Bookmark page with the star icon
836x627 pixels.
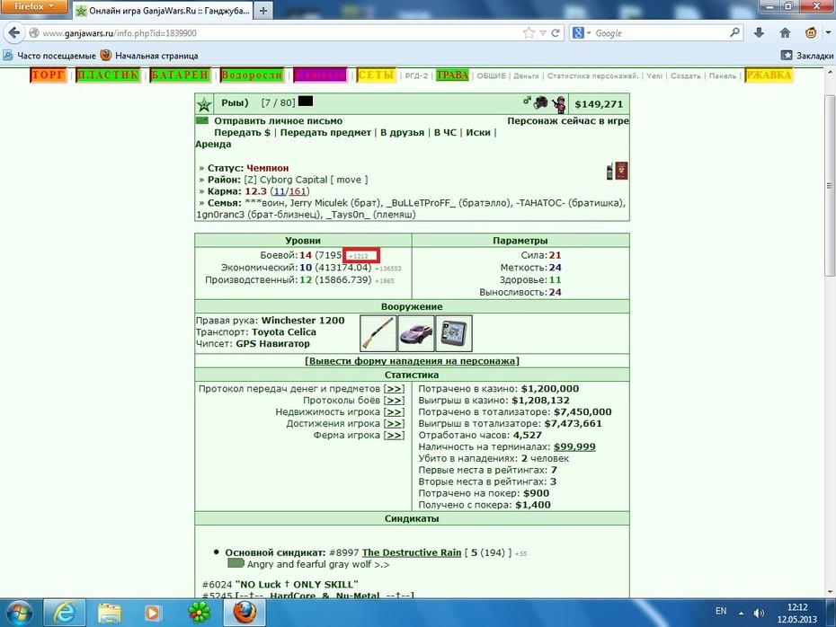click(529, 33)
